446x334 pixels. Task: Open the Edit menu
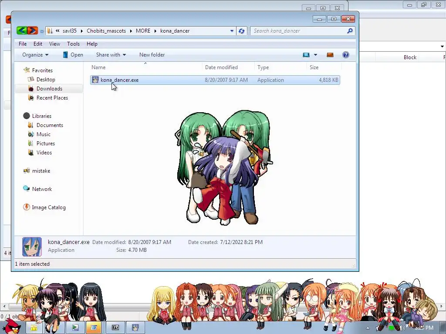[37, 44]
